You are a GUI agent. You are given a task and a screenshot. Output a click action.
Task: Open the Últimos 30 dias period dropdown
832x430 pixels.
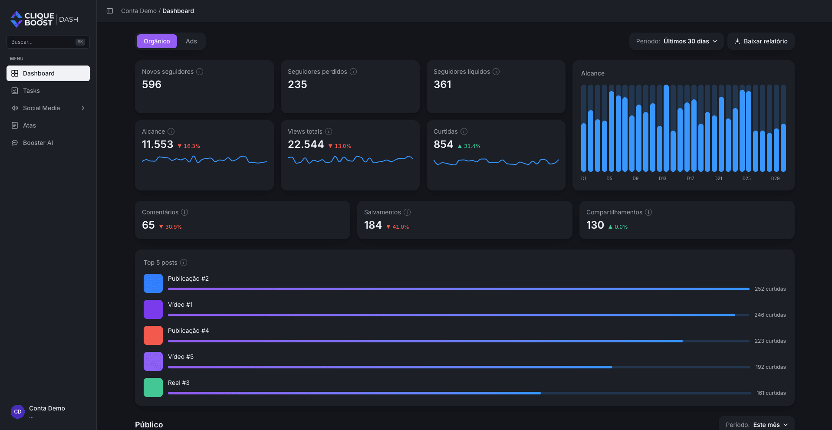pos(676,41)
